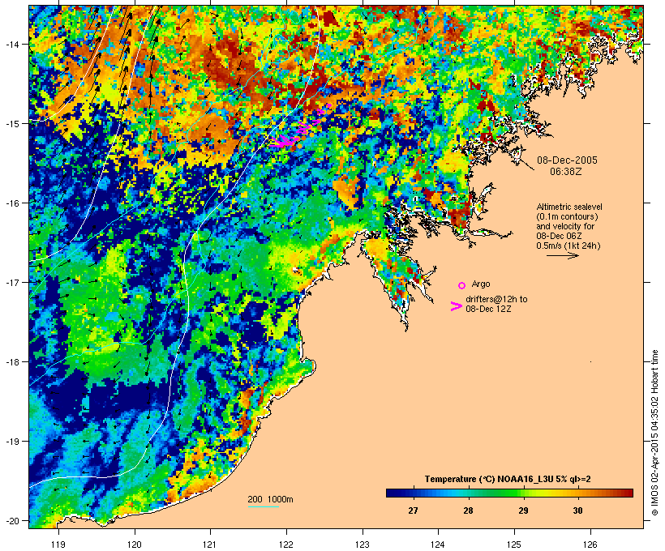Click the "Argo" legend label
Screen dimensions: 665x551
coord(481,284)
